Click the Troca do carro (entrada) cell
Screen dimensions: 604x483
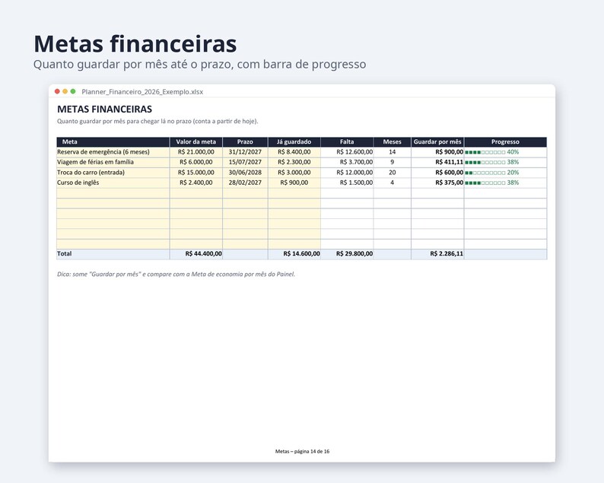[x=113, y=173]
